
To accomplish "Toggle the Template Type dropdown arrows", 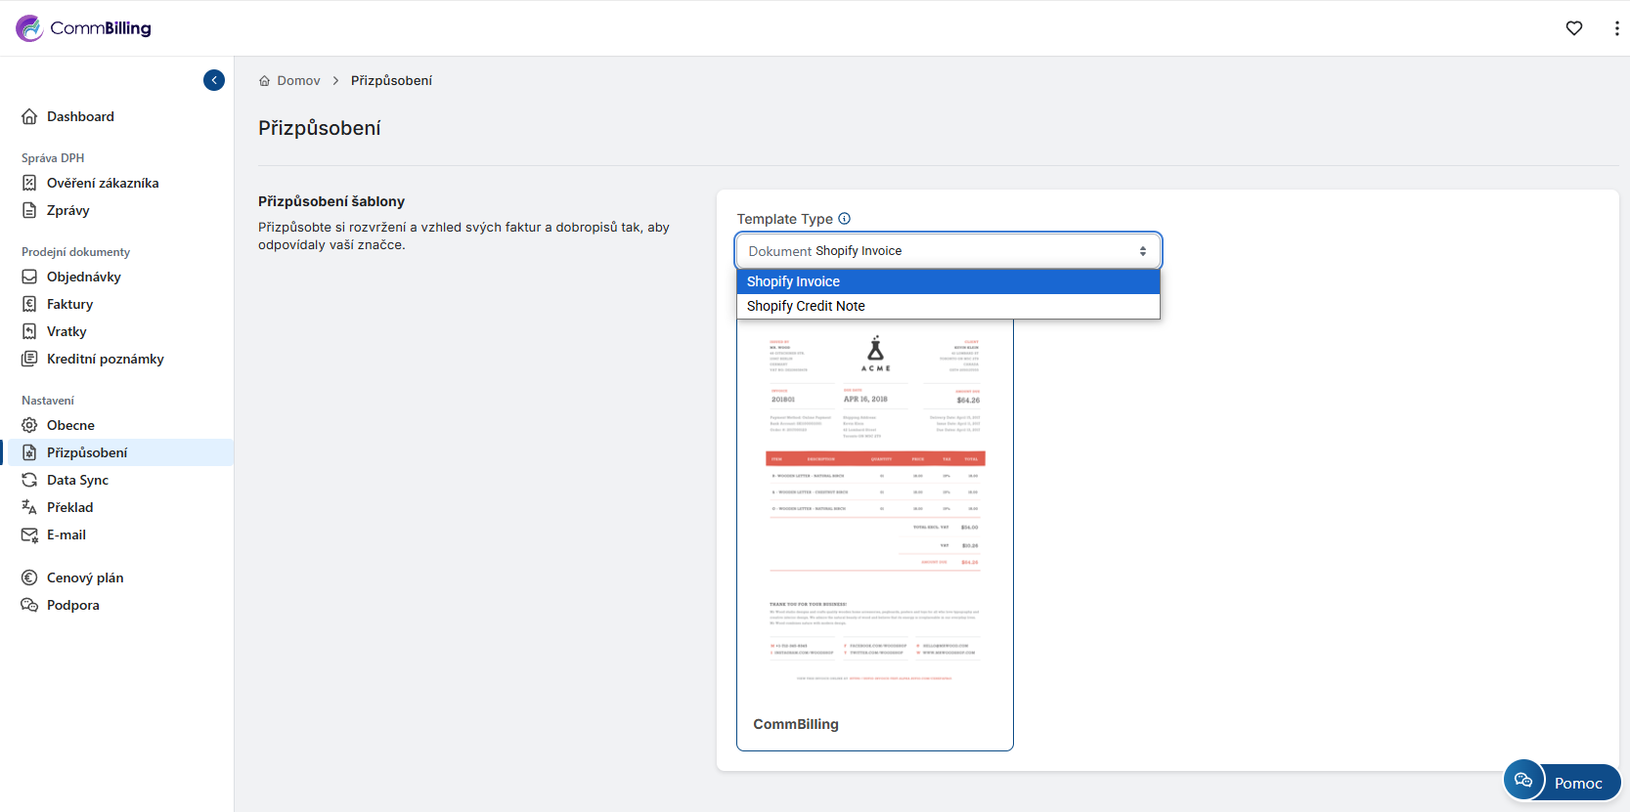I will [x=1142, y=251].
